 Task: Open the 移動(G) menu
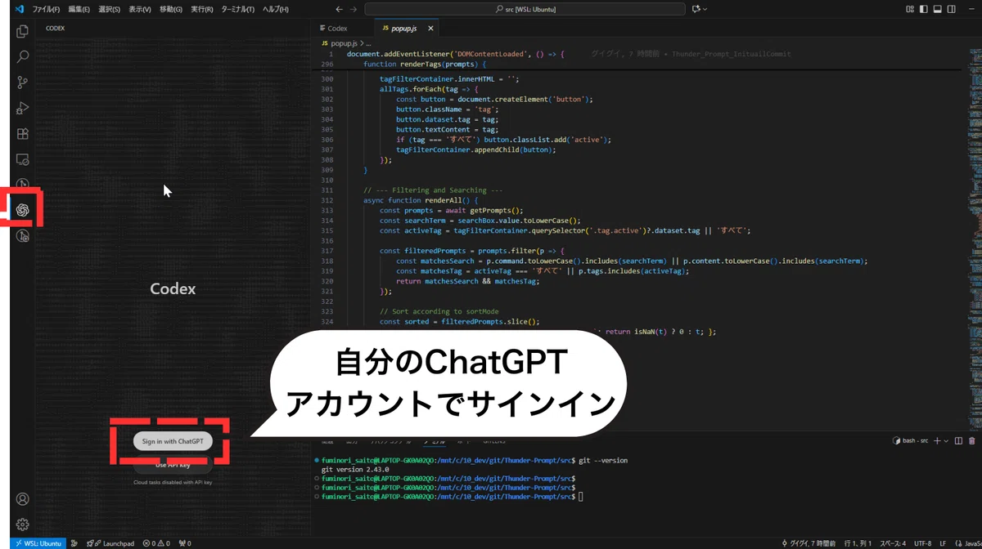170,9
